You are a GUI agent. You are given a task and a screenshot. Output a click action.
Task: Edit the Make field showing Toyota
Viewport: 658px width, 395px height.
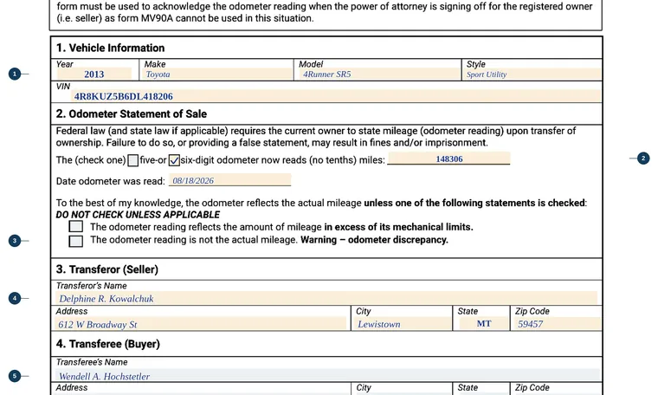click(x=217, y=74)
